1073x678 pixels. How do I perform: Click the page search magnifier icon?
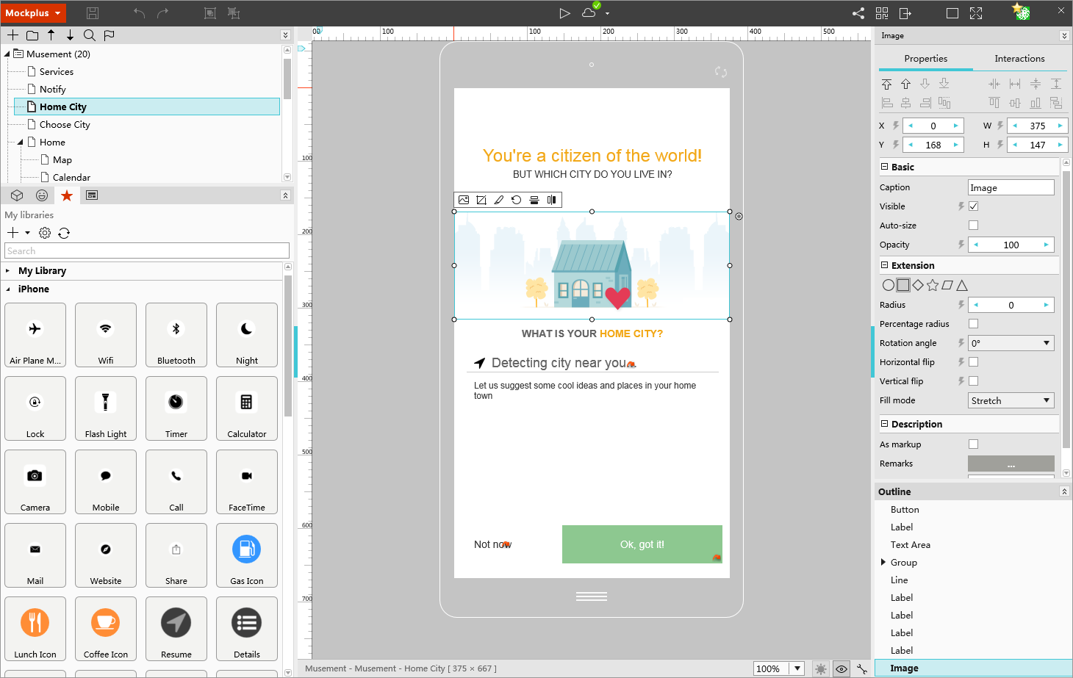click(90, 35)
